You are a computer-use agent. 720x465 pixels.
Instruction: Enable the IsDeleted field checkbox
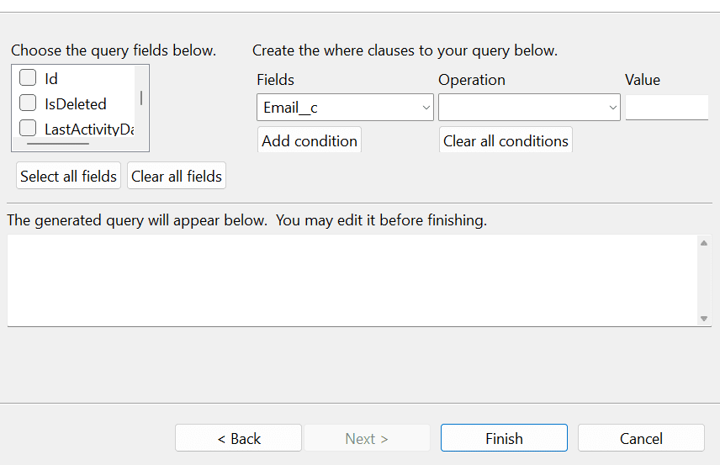pos(28,103)
